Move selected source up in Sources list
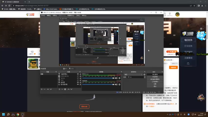The width and height of the screenshot is (208, 117). pyautogui.click(x=69, y=89)
